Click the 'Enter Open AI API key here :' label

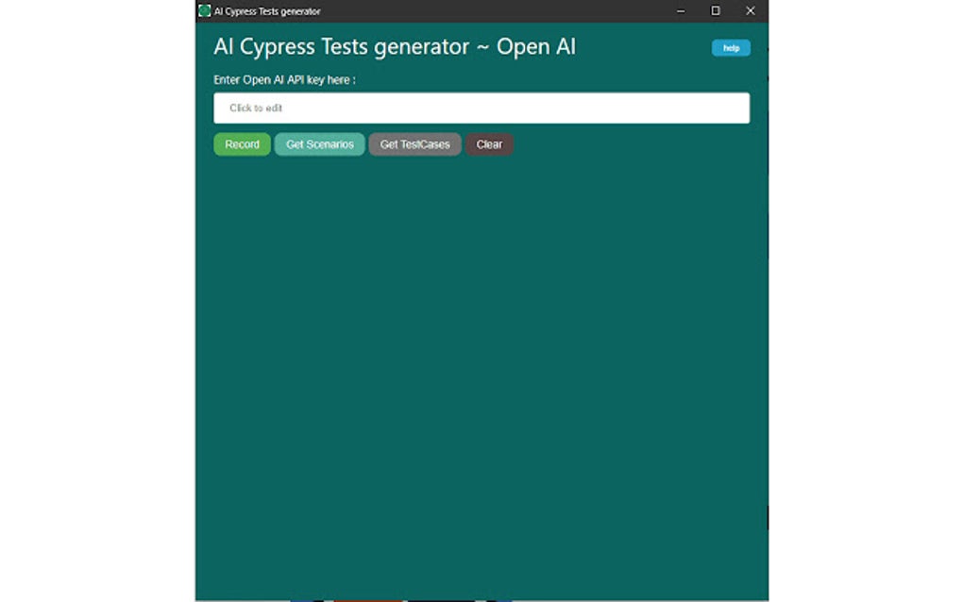(x=284, y=80)
